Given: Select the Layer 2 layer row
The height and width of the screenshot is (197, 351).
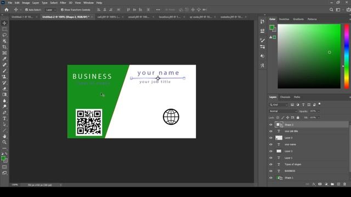Looking at the screenshot, I should click(x=308, y=151).
